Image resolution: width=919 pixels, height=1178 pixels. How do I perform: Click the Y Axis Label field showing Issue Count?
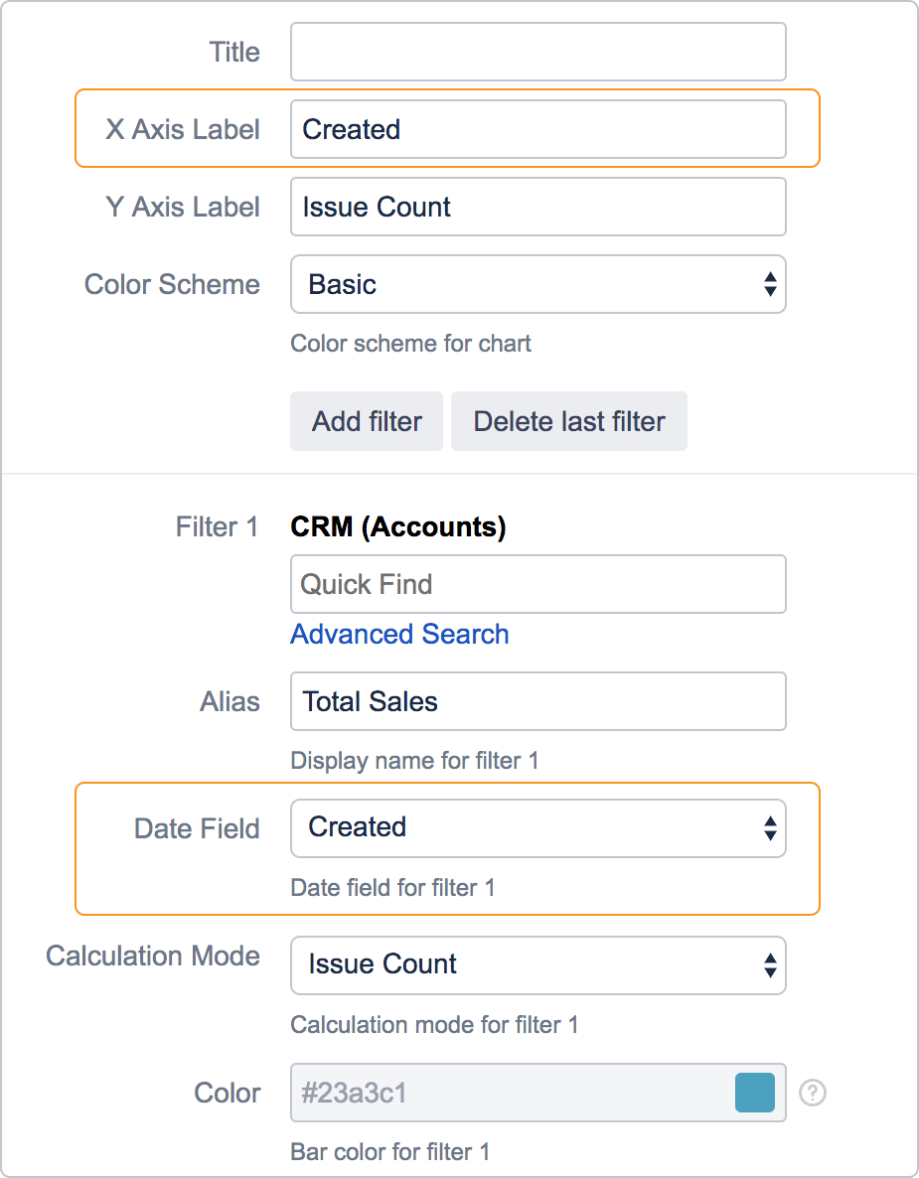(x=537, y=207)
